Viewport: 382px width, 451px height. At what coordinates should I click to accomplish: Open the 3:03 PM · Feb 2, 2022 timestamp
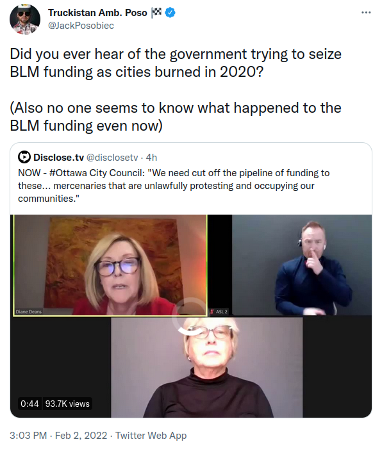tap(58, 435)
